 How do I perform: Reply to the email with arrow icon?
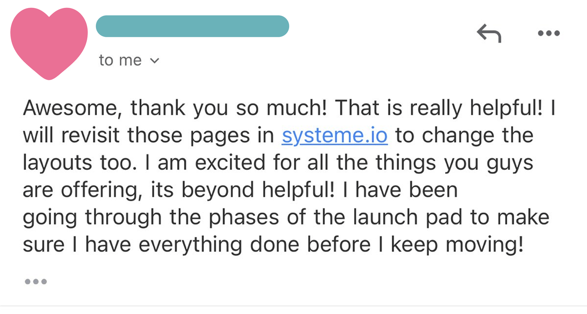[x=489, y=33]
